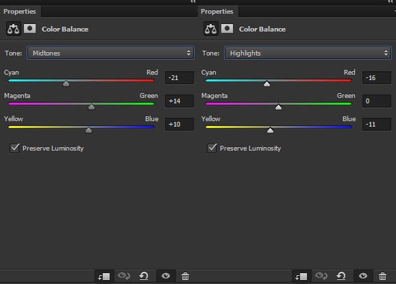Click Magenta-Green value field showing 0
The image size is (396, 284).
point(377,101)
